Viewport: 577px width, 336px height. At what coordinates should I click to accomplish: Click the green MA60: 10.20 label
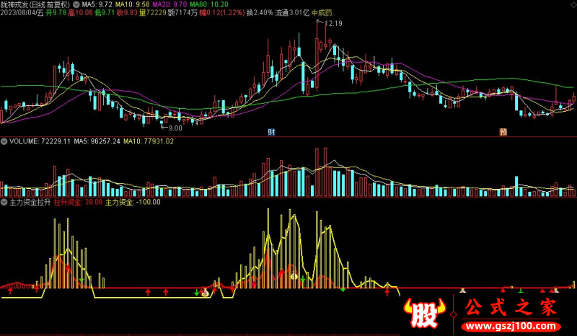(x=209, y=5)
